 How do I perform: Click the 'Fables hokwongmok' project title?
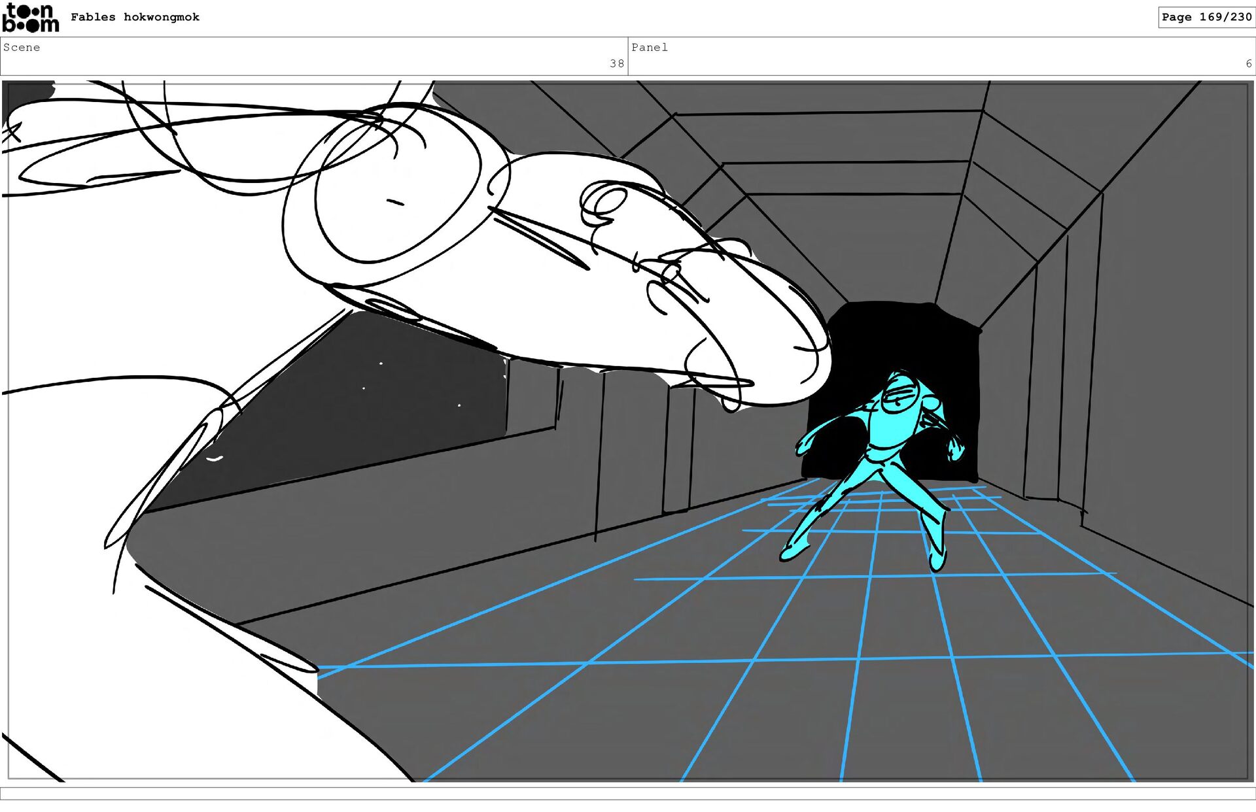pyautogui.click(x=135, y=17)
